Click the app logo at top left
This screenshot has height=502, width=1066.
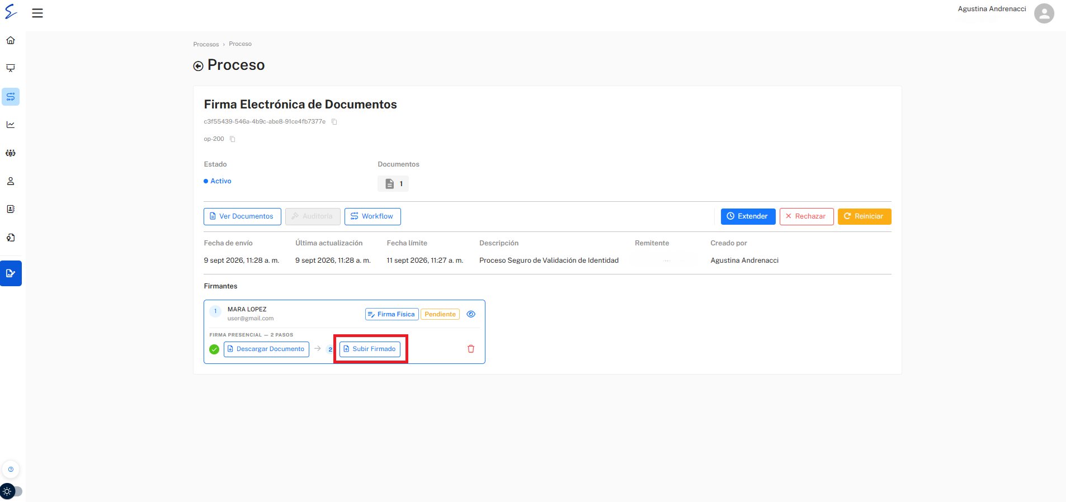click(x=11, y=11)
